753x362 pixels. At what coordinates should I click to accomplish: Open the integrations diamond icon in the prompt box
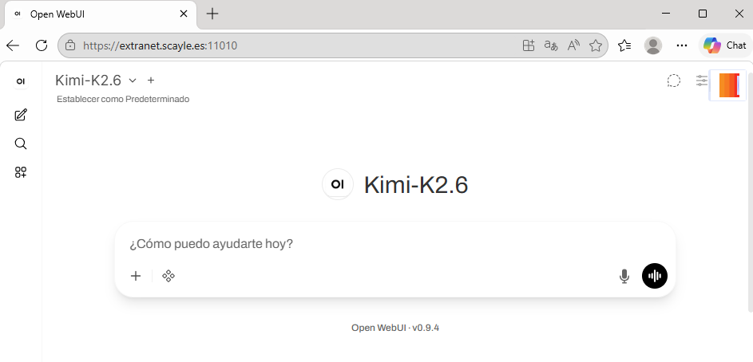click(168, 276)
